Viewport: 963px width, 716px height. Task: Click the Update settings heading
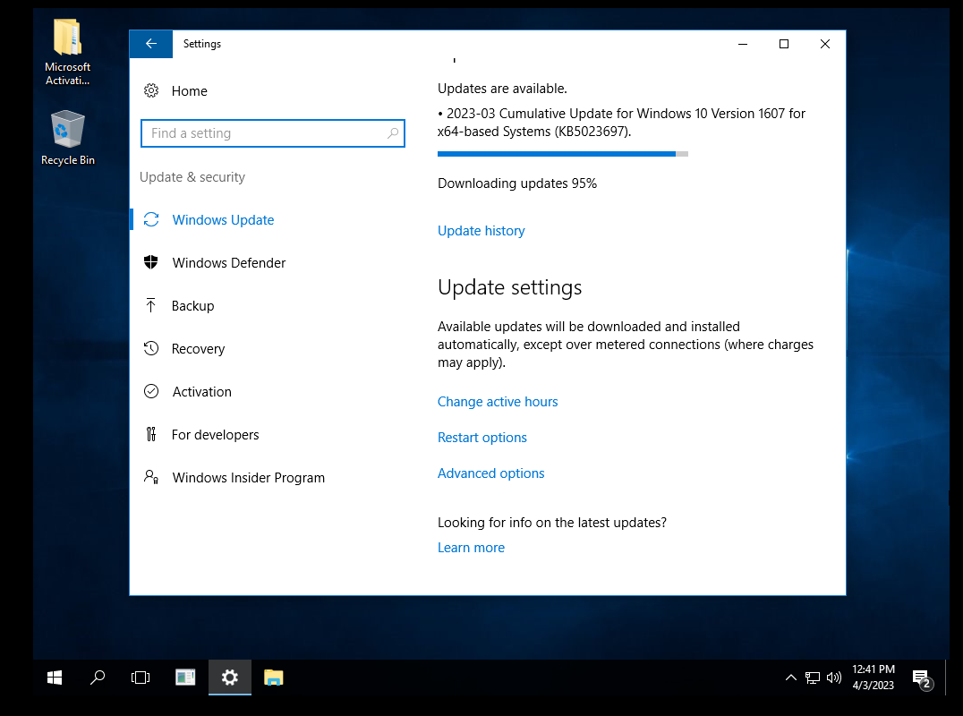tap(510, 287)
